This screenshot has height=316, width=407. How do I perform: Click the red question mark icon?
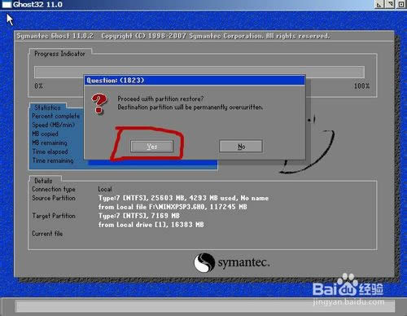[x=99, y=103]
